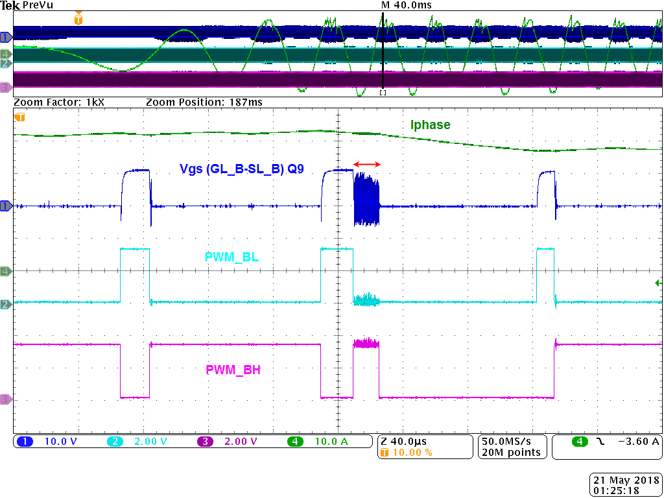
Task: Click the bracket marker on the overview timeline
Action: pyautogui.click(x=383, y=92)
